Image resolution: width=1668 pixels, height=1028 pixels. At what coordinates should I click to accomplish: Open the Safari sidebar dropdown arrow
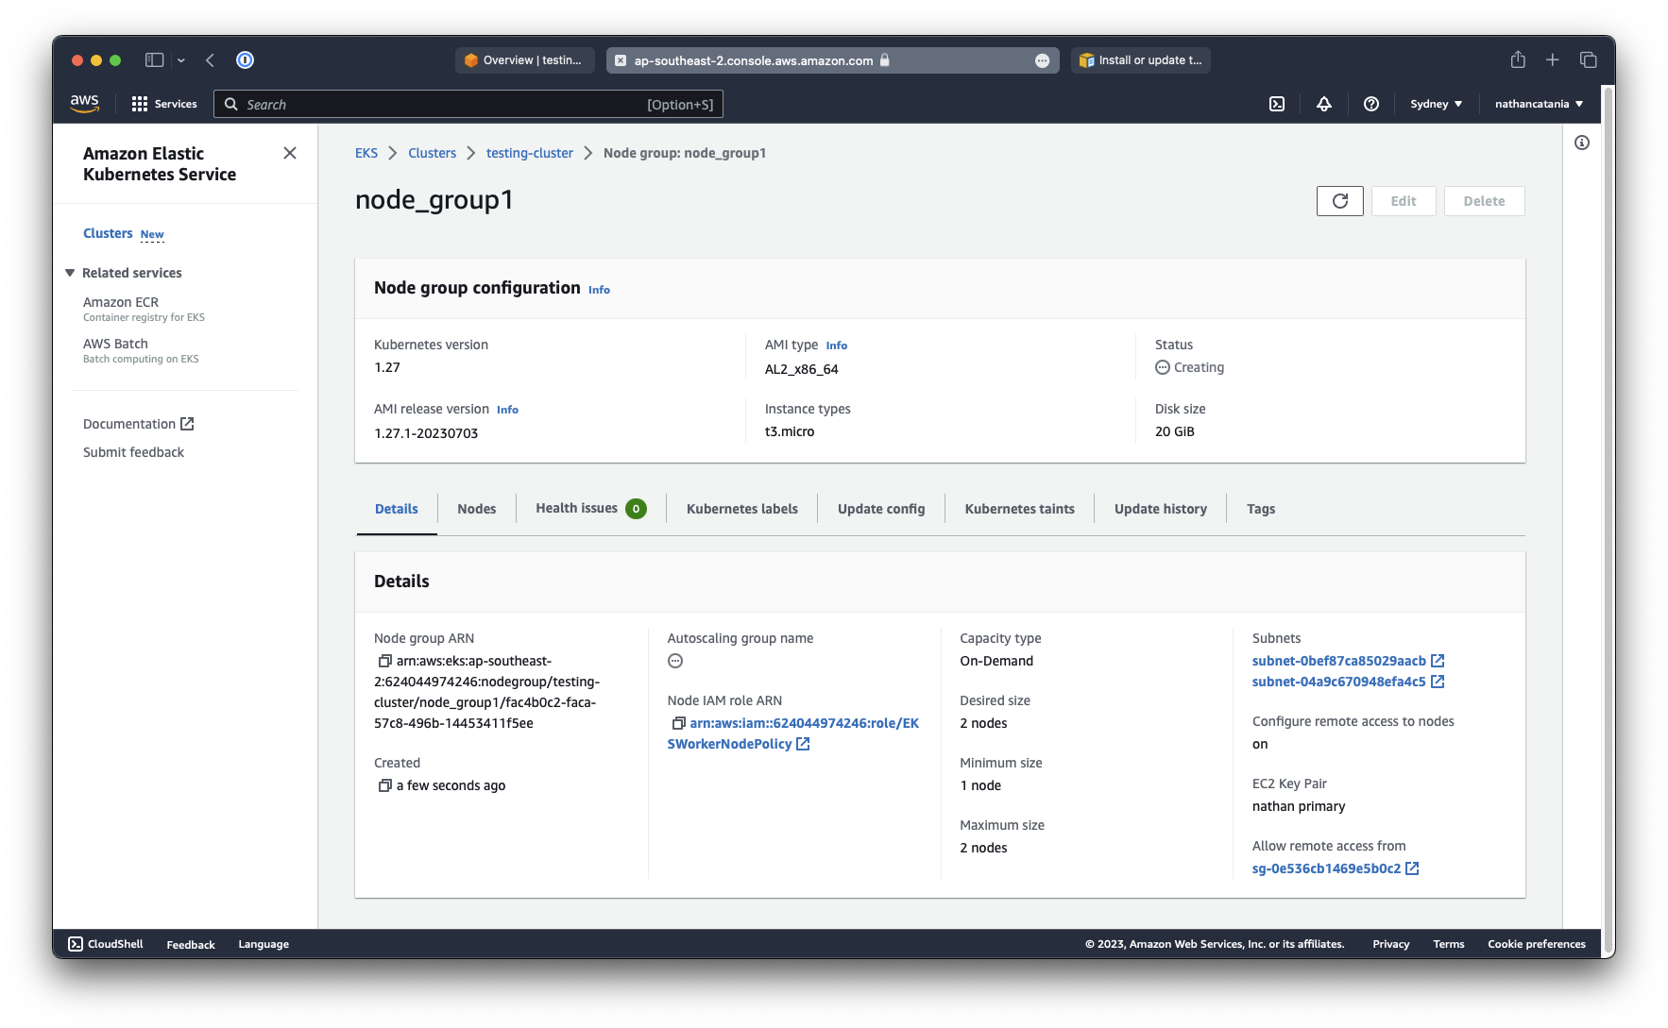click(x=181, y=60)
